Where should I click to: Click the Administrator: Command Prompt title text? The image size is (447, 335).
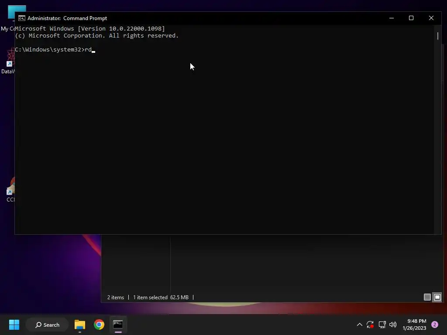point(67,18)
